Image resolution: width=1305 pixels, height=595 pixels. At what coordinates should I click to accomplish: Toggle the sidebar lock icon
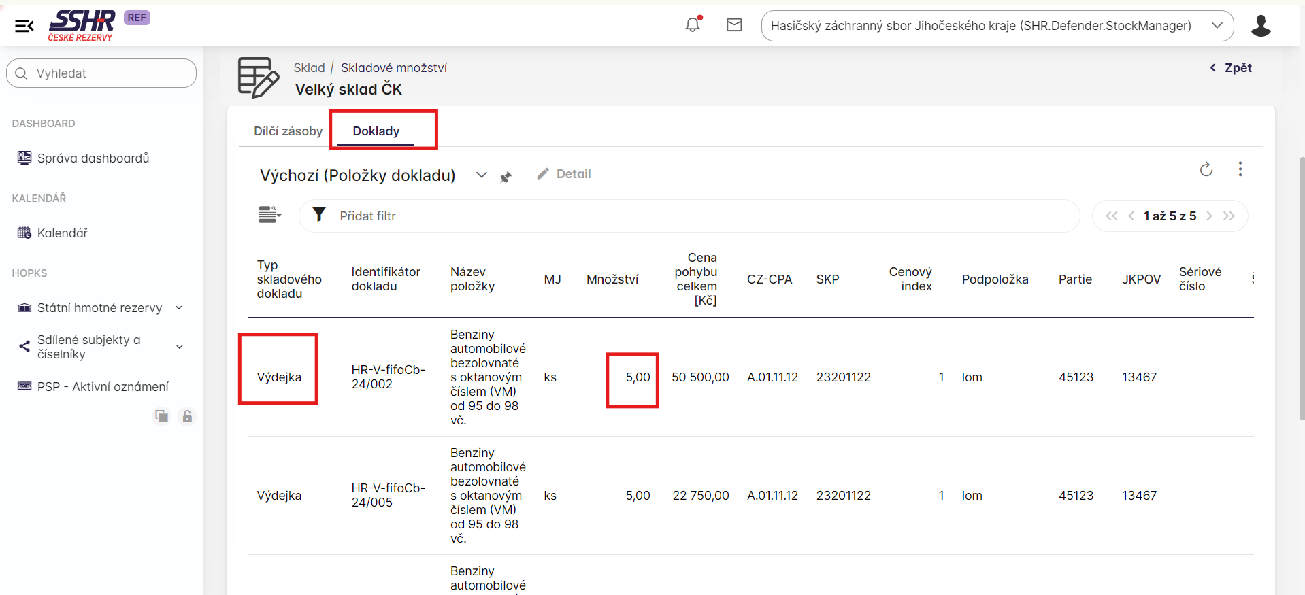(x=187, y=416)
